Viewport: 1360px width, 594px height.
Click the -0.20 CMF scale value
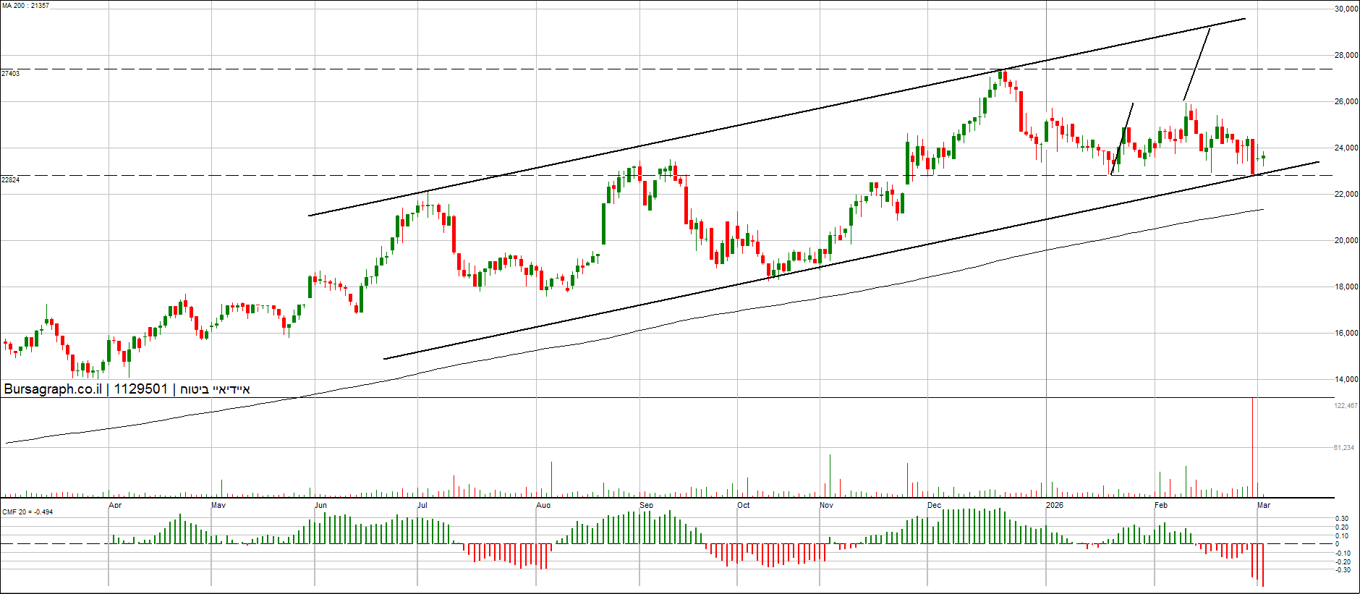coord(1342,562)
